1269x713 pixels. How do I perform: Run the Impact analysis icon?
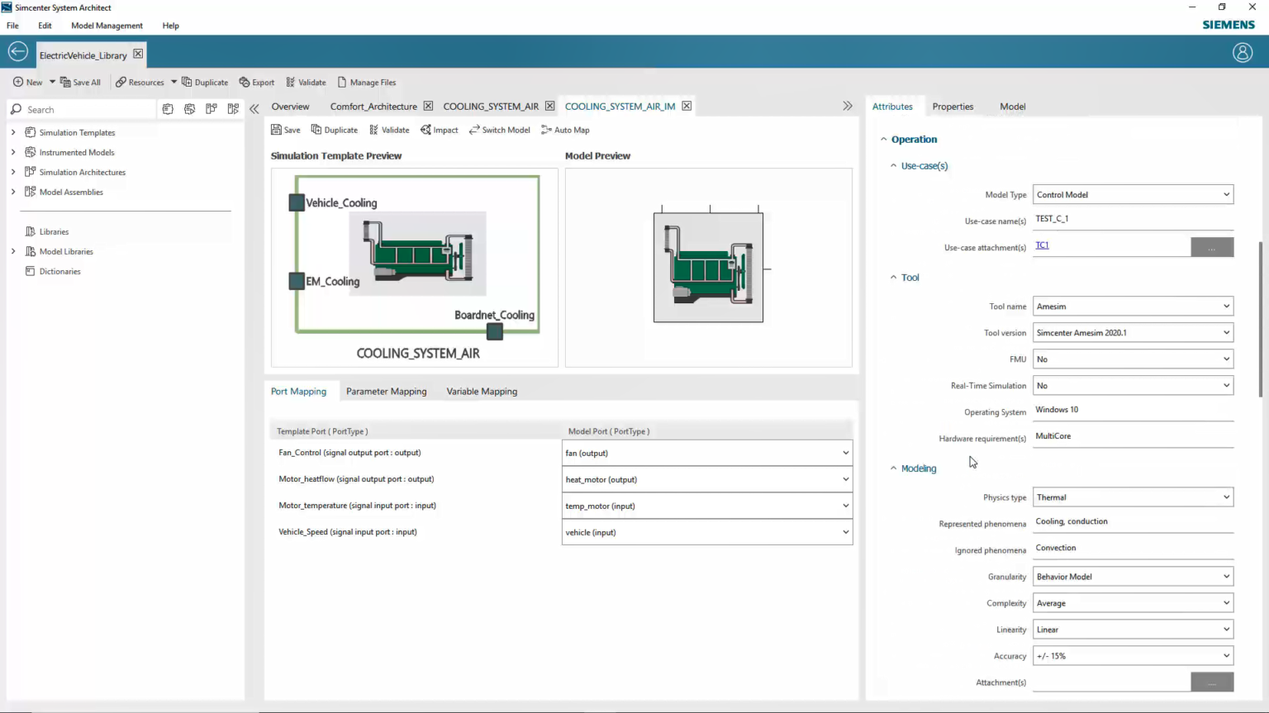point(439,130)
